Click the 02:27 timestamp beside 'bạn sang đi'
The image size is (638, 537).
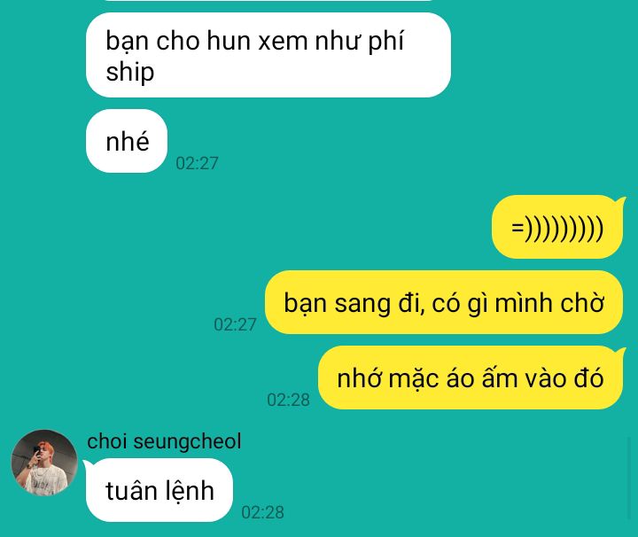click(235, 324)
